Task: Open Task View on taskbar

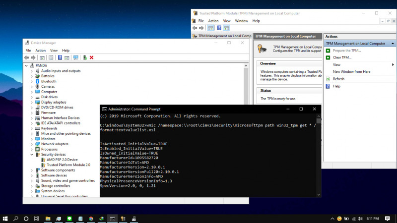Action: pyautogui.click(x=36, y=219)
